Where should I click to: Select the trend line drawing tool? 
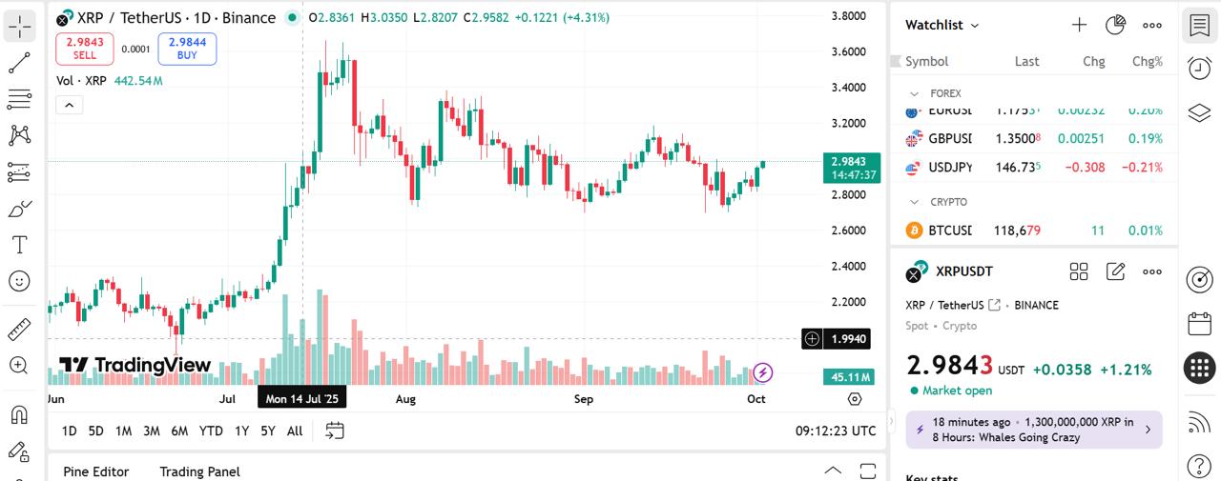click(19, 63)
